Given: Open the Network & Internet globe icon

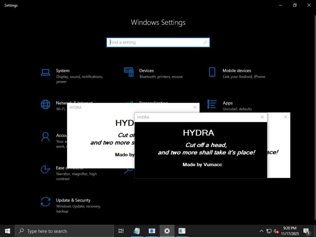Looking at the screenshot, I should pos(46,104).
